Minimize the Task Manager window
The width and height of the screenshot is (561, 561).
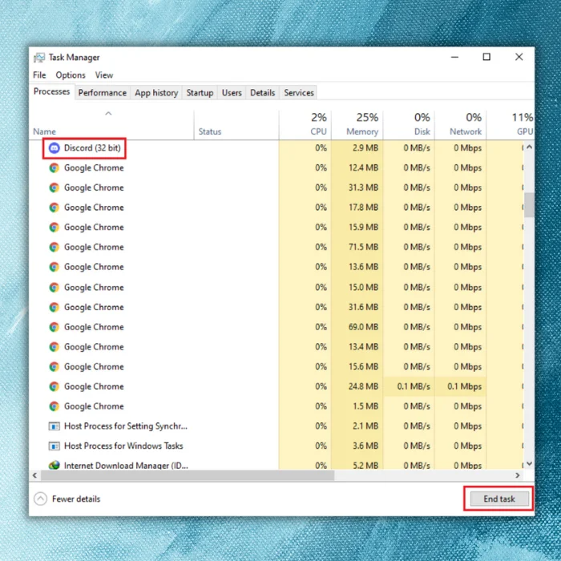point(454,57)
